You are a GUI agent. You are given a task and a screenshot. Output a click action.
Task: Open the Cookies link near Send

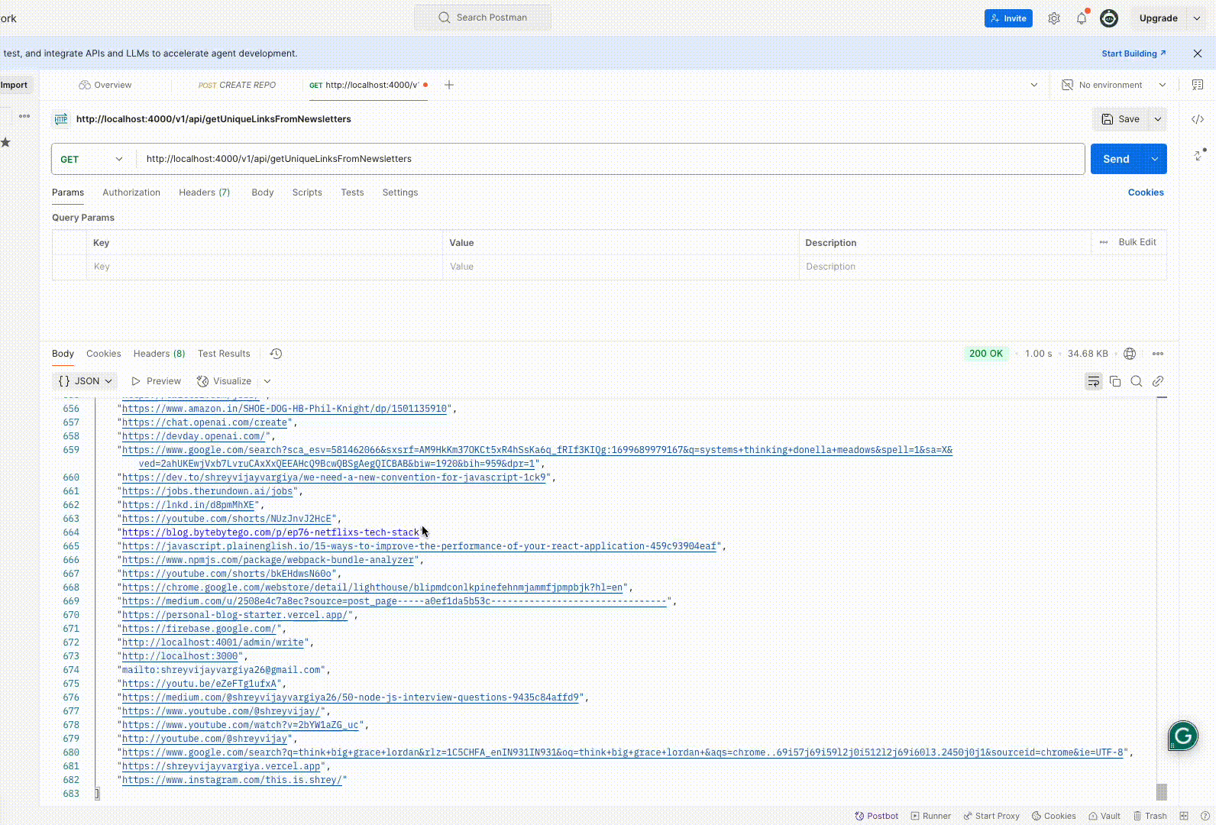pyautogui.click(x=1146, y=192)
